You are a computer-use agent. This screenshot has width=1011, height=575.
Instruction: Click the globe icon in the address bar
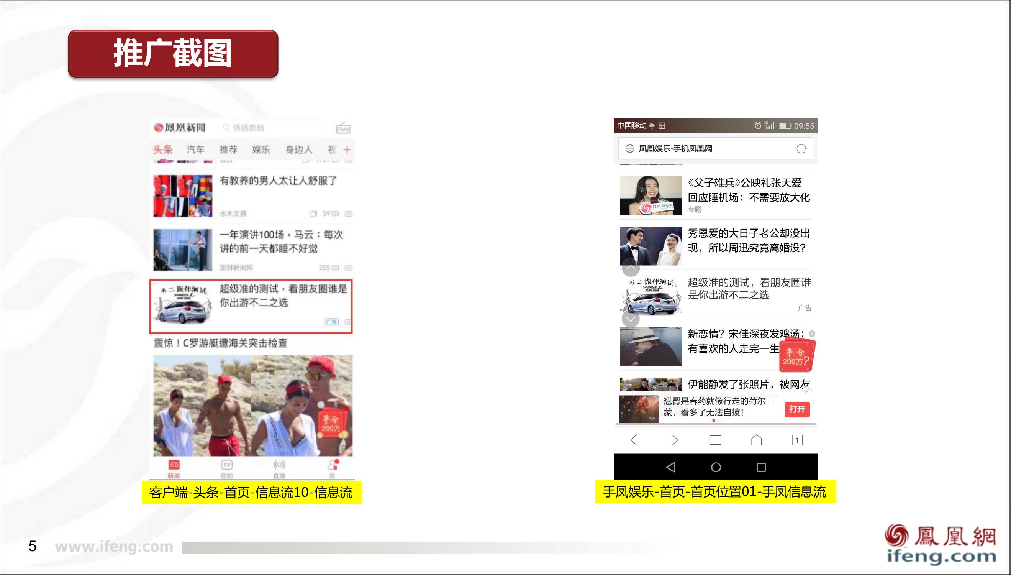pos(630,149)
